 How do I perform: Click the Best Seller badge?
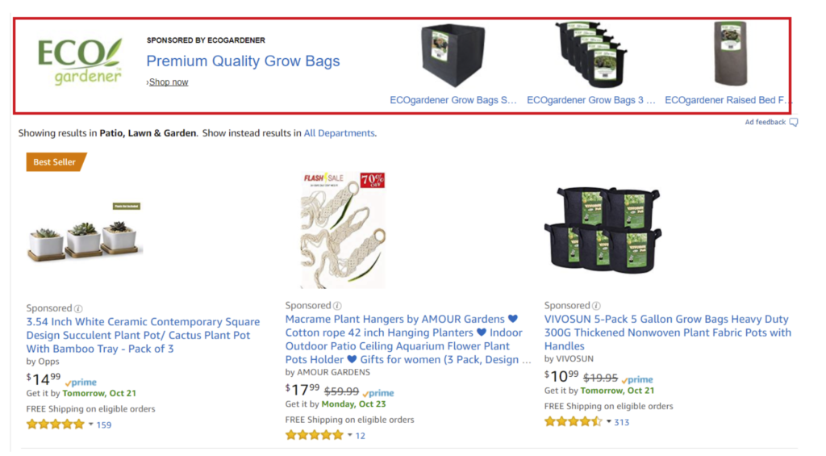pyautogui.click(x=55, y=162)
